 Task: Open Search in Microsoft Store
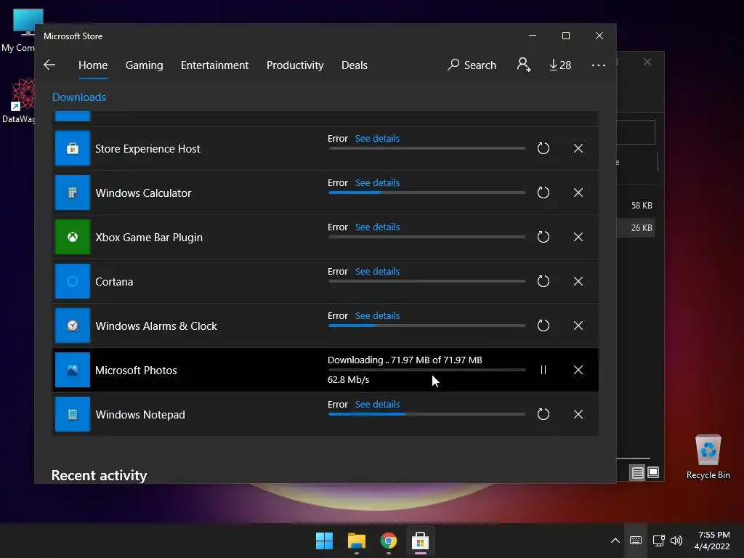(472, 65)
